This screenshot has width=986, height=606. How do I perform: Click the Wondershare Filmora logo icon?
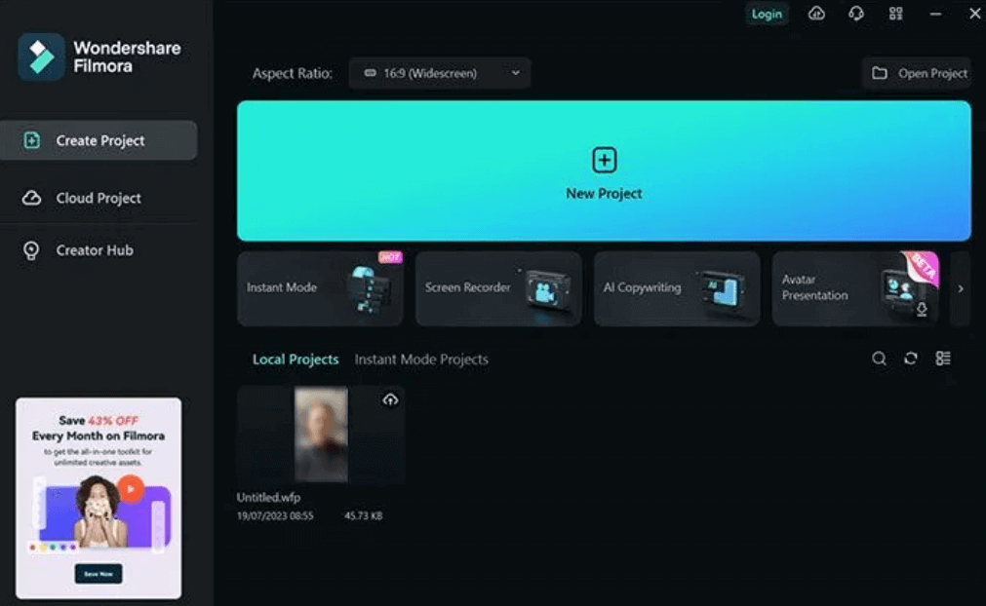click(42, 57)
